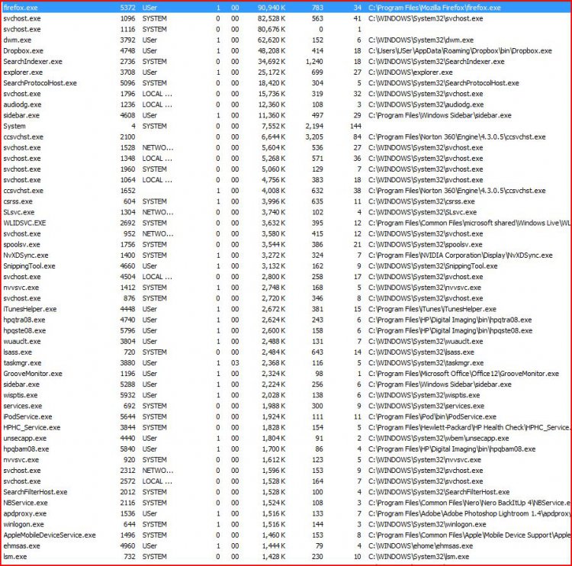The image size is (572, 566).
Task: Select the AppleMobileDeviceService.exe process name
Action: pyautogui.click(x=50, y=535)
